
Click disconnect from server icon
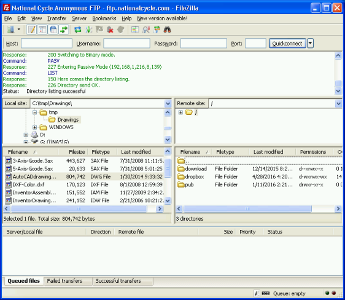pos(110,30)
